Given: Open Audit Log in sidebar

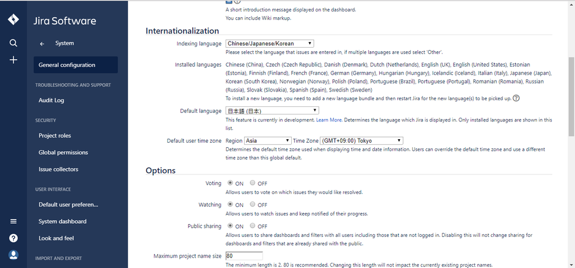Looking at the screenshot, I should (x=51, y=100).
